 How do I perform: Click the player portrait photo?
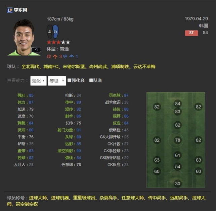tap(24, 37)
